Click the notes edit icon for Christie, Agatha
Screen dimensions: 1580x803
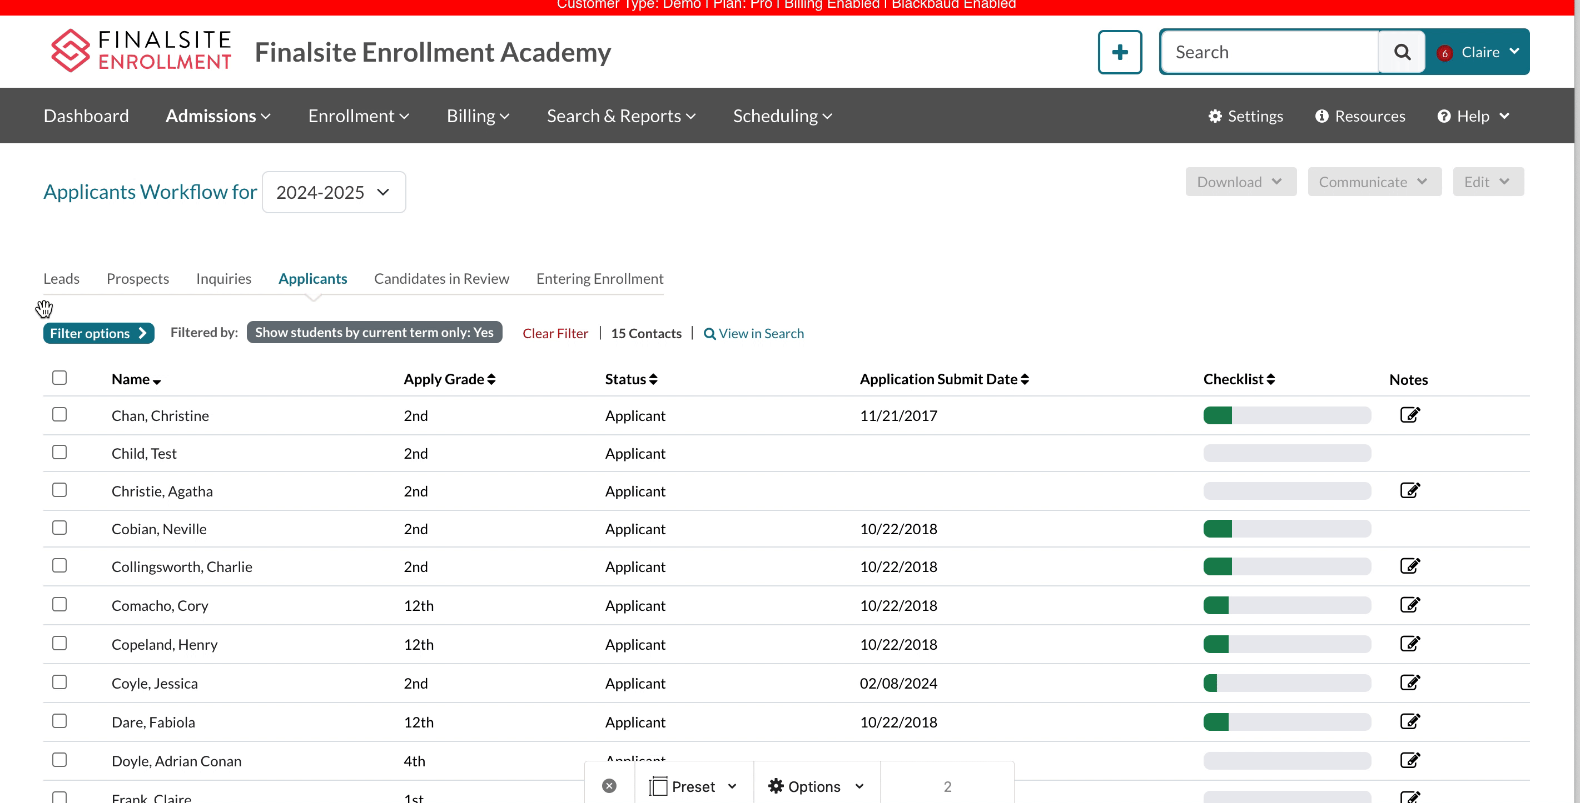1411,490
